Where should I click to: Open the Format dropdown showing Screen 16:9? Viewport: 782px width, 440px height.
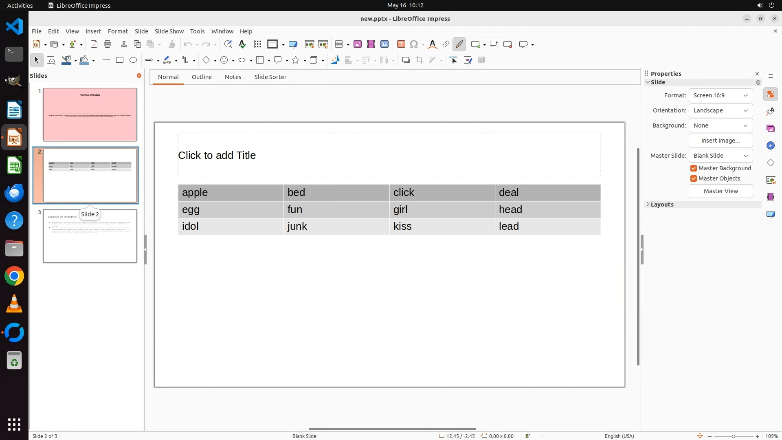click(720, 95)
